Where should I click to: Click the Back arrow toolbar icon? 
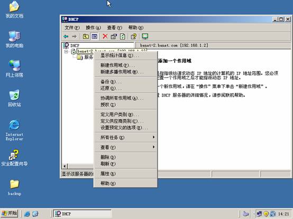coord(66,36)
